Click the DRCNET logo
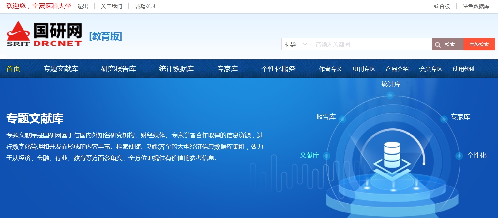This screenshot has height=218, width=498. click(44, 34)
